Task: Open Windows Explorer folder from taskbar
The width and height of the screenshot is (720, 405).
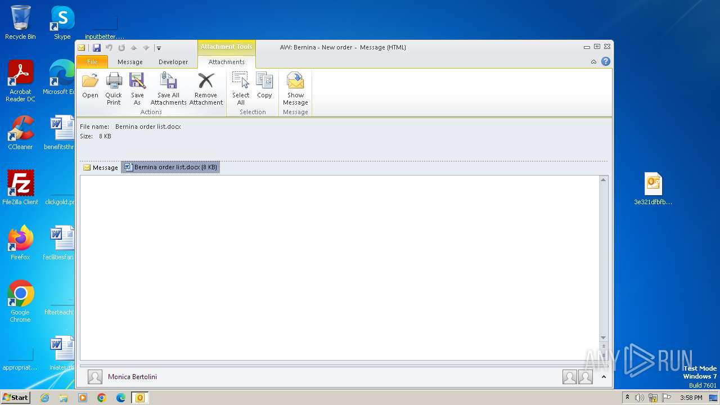Action: 64,398
